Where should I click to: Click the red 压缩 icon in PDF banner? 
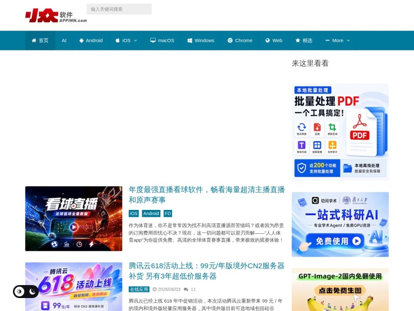point(317,127)
